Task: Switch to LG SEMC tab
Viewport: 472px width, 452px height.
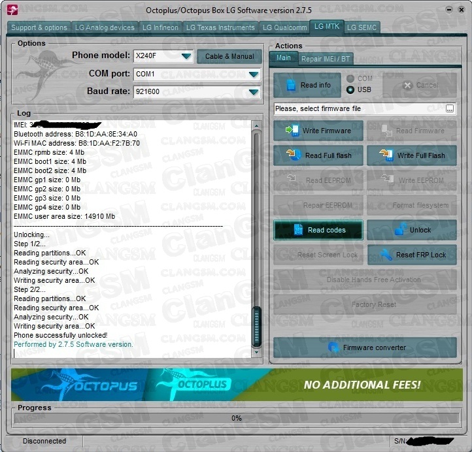Action: [362, 27]
